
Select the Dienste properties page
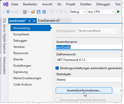point(18,59)
